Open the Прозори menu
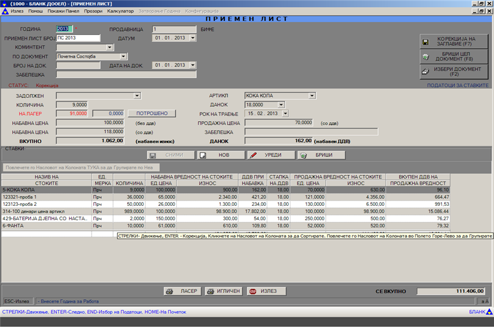494x327 pixels. tap(93, 11)
